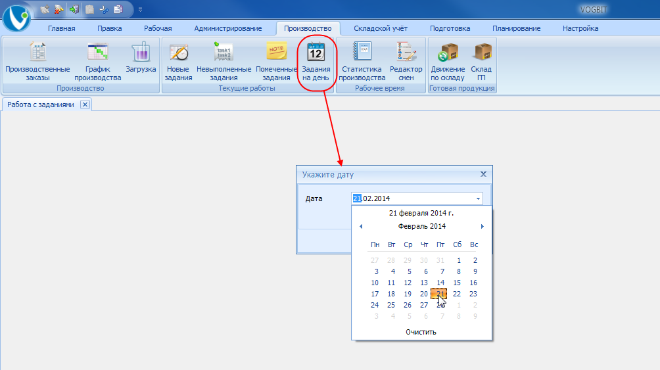Open Новые задания
The image size is (660, 370).
pyautogui.click(x=178, y=61)
